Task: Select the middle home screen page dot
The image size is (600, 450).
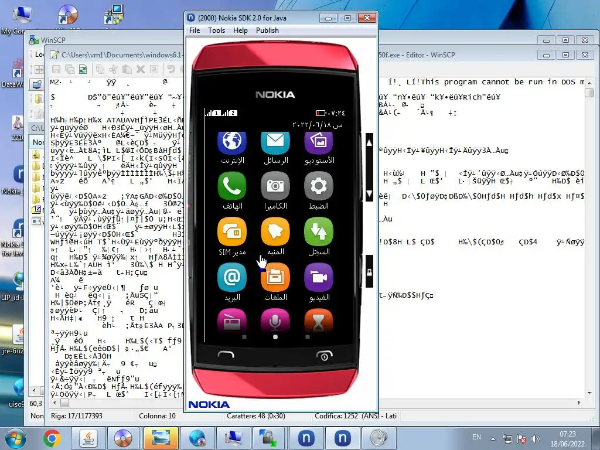Action: 275,337
